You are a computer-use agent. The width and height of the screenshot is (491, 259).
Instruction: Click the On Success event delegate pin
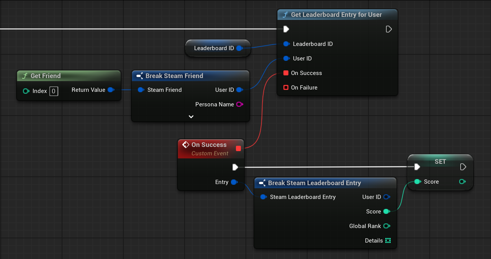[x=239, y=148]
